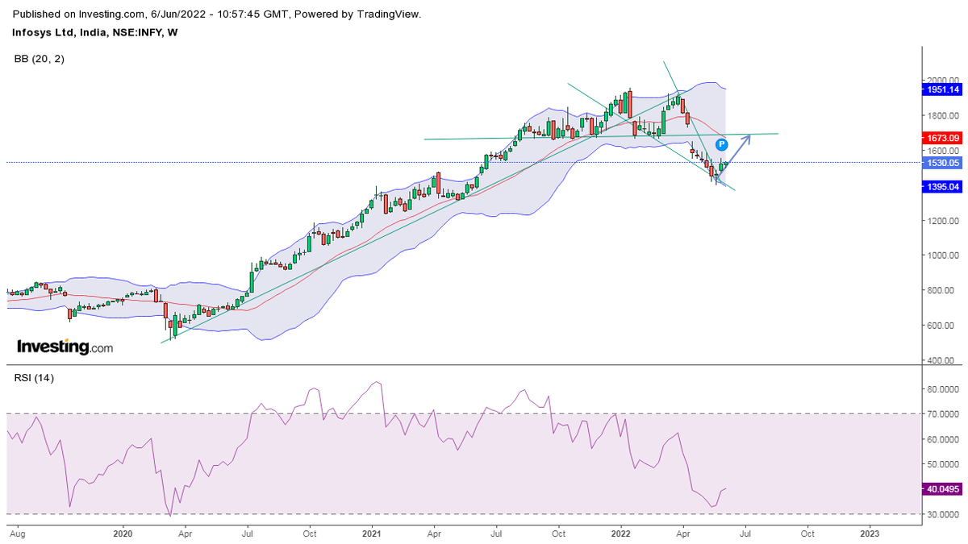Click the 80.0000 RSI axis label
This screenshot has width=968, height=544.
(943, 389)
